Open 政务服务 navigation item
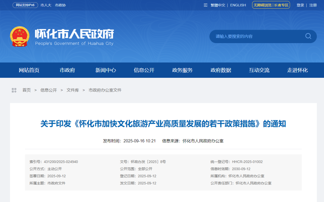Image resolution: width=324 pixels, height=202 pixels. click(x=182, y=70)
